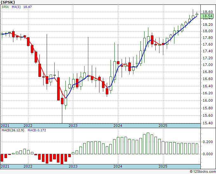Click the MACD(26,12,9) indicator label
The image size is (216, 174).
(13, 130)
